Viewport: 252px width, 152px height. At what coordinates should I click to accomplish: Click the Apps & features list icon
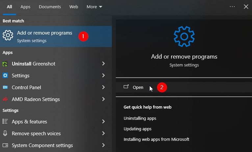(x=5, y=122)
